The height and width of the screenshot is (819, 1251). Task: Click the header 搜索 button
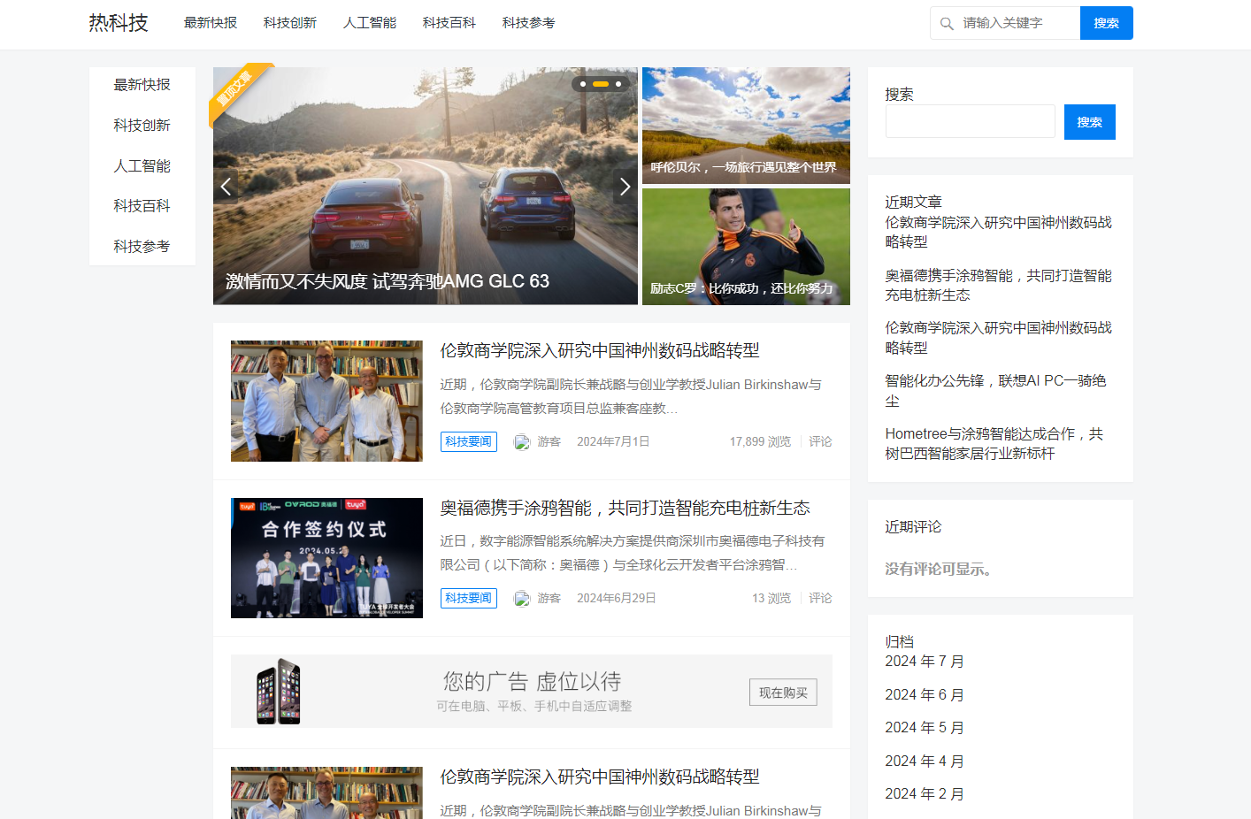click(1107, 23)
